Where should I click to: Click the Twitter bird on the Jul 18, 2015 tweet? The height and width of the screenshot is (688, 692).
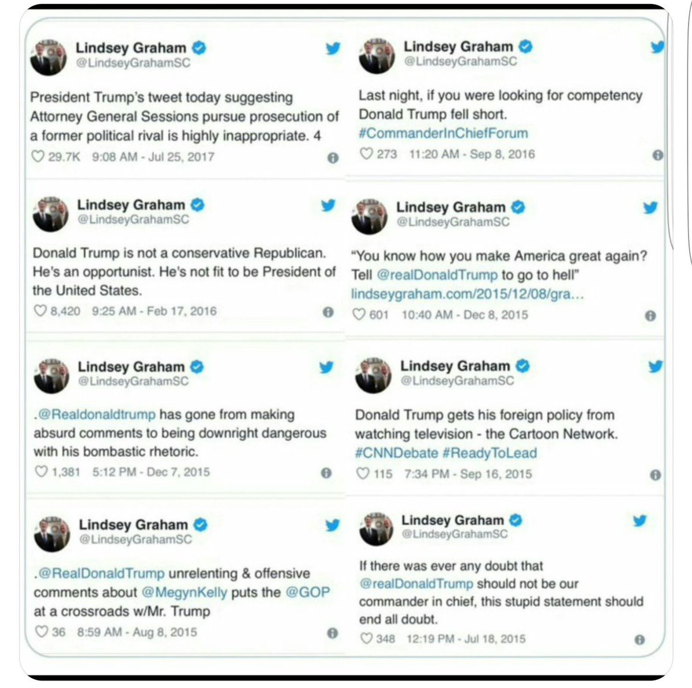tap(640, 521)
